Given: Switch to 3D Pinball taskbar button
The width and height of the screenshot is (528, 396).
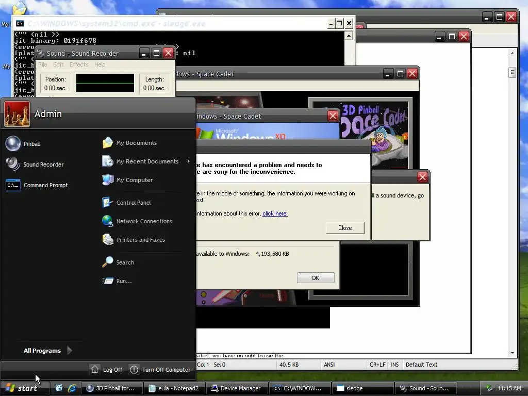Looking at the screenshot, I should (x=112, y=388).
